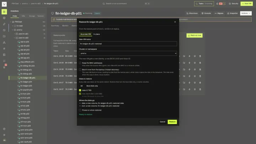This screenshot has height=144, width=256.
Task: Select fin-billing-db-p02 in the tree
Action: coord(28,66)
